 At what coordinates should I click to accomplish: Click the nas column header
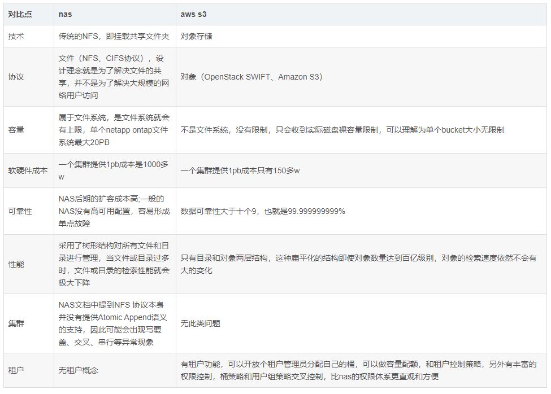tap(115, 14)
